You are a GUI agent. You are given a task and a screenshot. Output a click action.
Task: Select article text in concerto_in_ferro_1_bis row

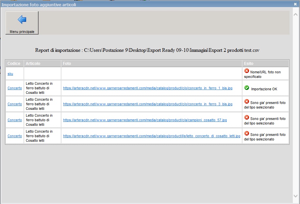[x=39, y=88]
